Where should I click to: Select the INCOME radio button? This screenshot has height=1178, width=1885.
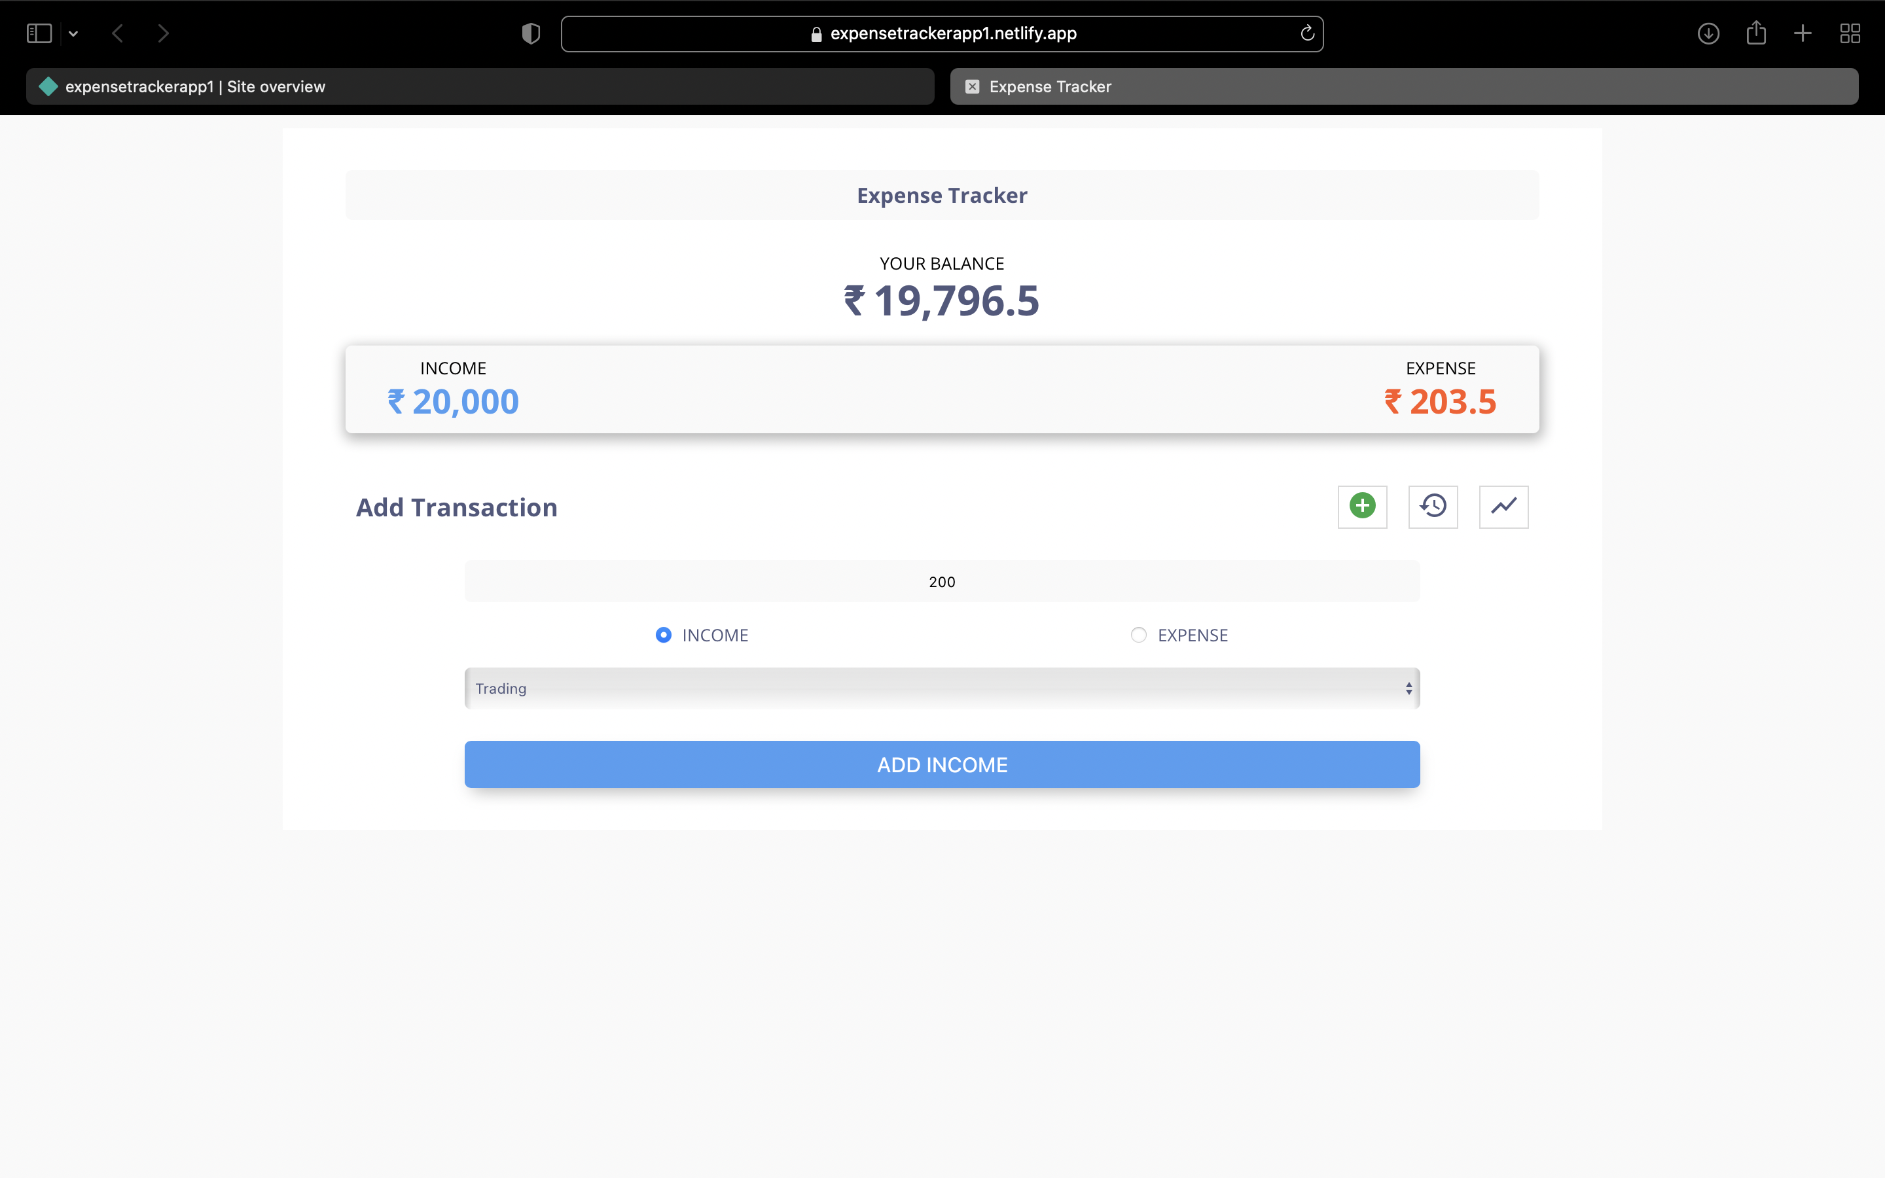click(662, 635)
